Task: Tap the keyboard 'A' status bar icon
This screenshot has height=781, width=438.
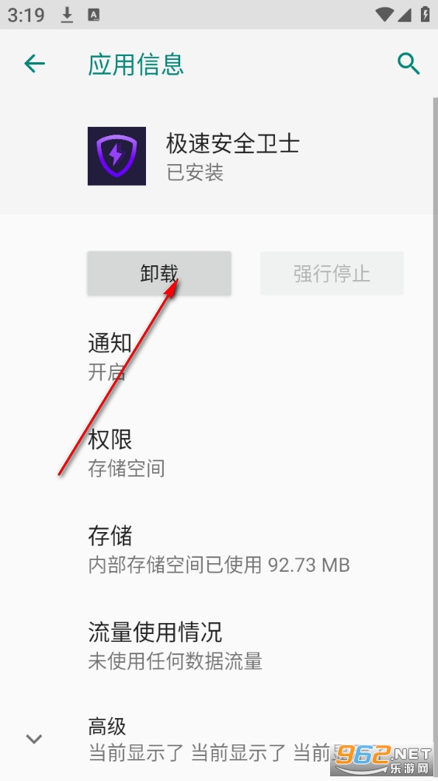Action: 93,15
